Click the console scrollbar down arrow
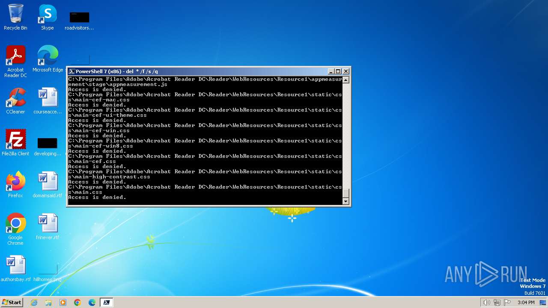548x308 pixels. (346, 201)
